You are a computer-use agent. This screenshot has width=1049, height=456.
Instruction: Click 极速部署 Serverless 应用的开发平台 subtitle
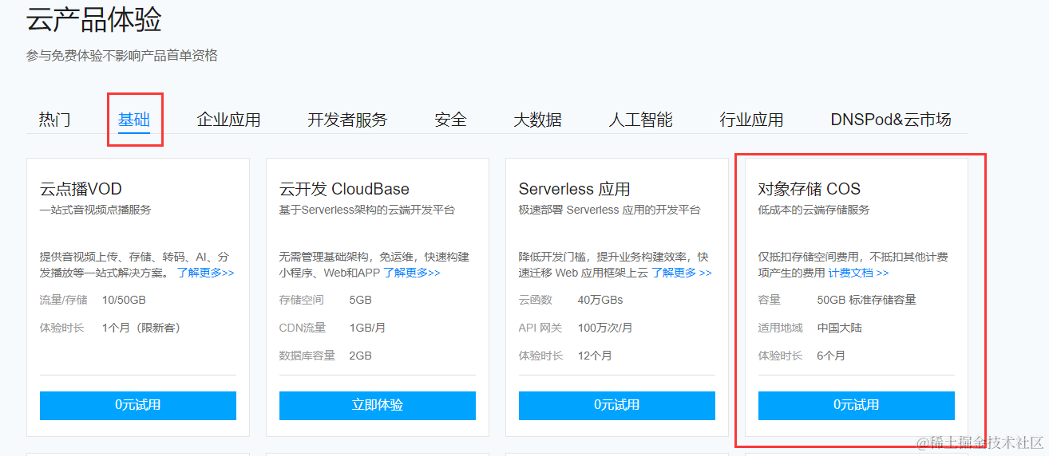pos(609,210)
